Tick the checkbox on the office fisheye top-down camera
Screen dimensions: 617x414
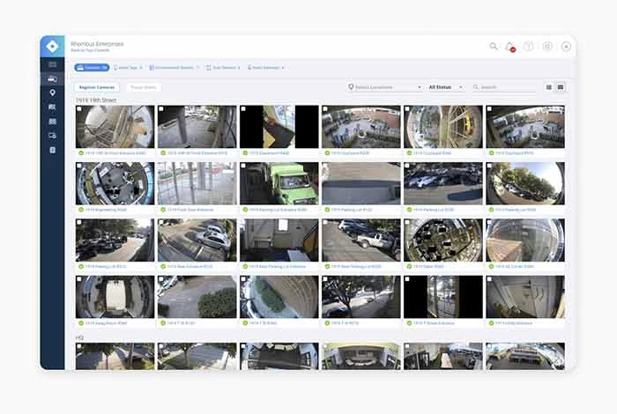click(x=79, y=166)
